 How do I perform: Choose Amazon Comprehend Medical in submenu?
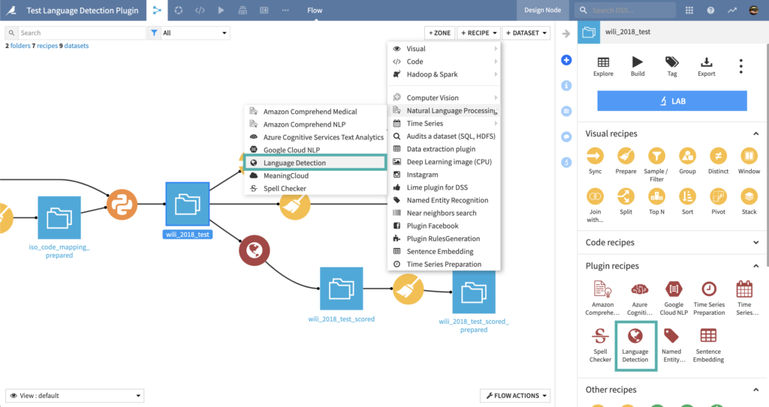(315, 112)
